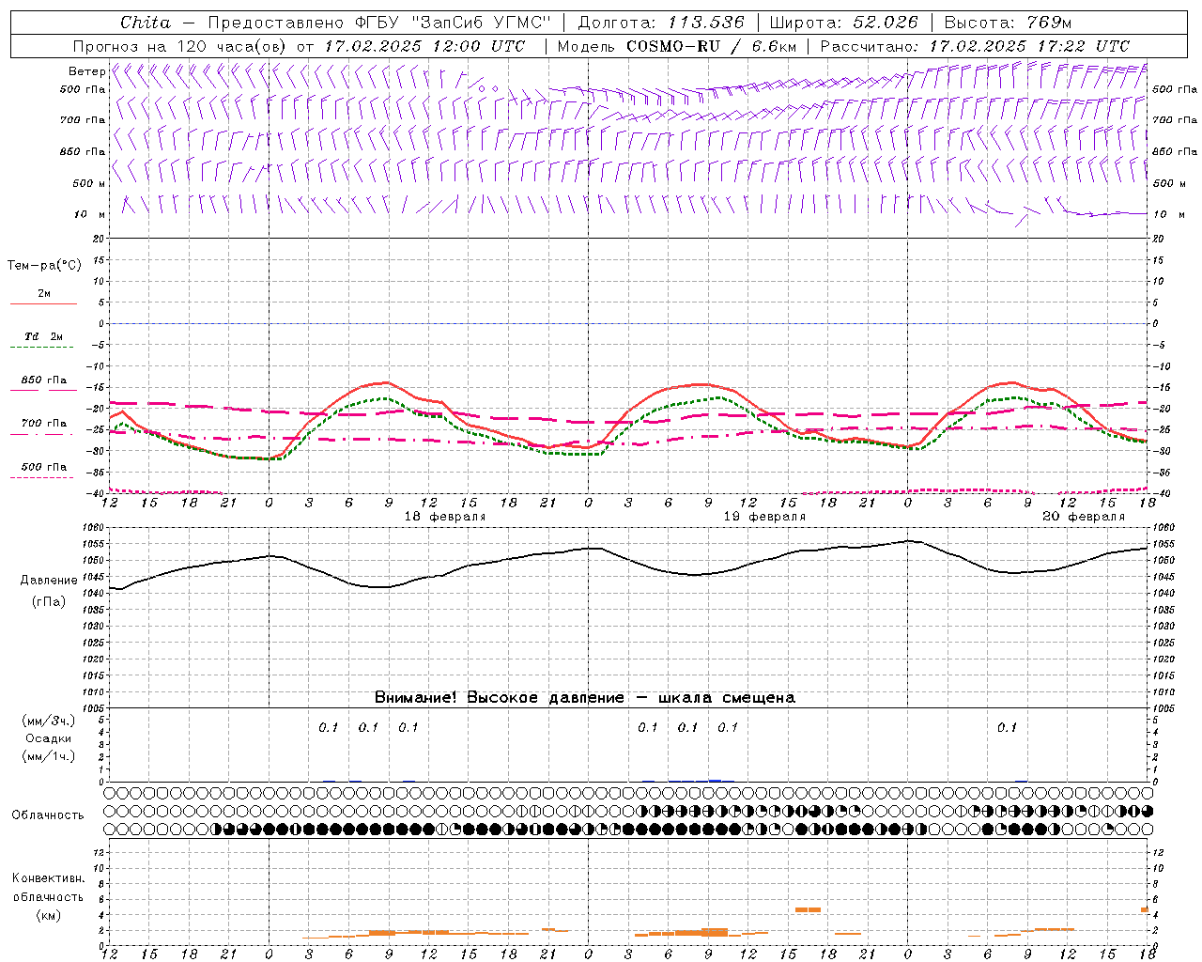Select the "Широта: 52.026" header field
The width and height of the screenshot is (1202, 962).
[x=843, y=23]
